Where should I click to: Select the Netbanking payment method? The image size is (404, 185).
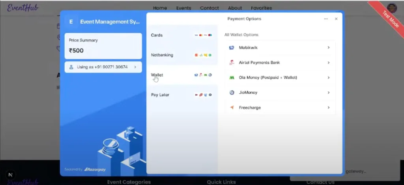[182, 55]
